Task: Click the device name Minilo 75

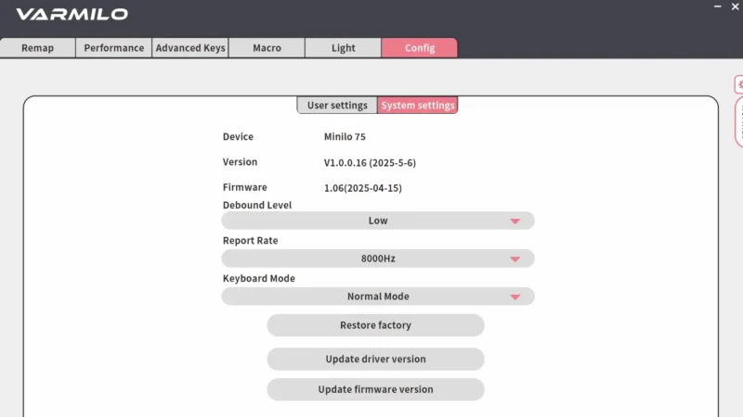Action: pyautogui.click(x=345, y=136)
